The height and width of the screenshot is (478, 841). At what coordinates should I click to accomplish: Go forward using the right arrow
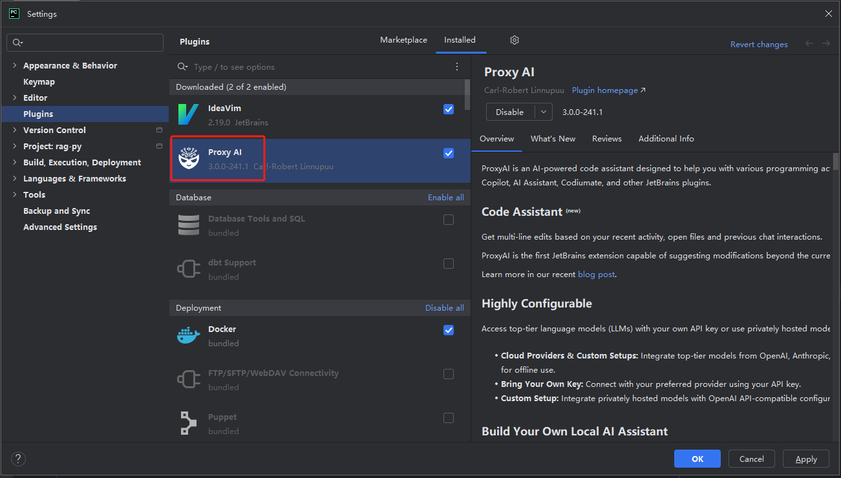pos(826,44)
